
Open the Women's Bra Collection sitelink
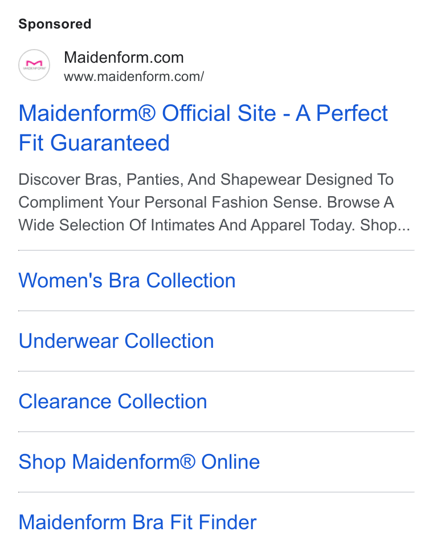click(127, 281)
